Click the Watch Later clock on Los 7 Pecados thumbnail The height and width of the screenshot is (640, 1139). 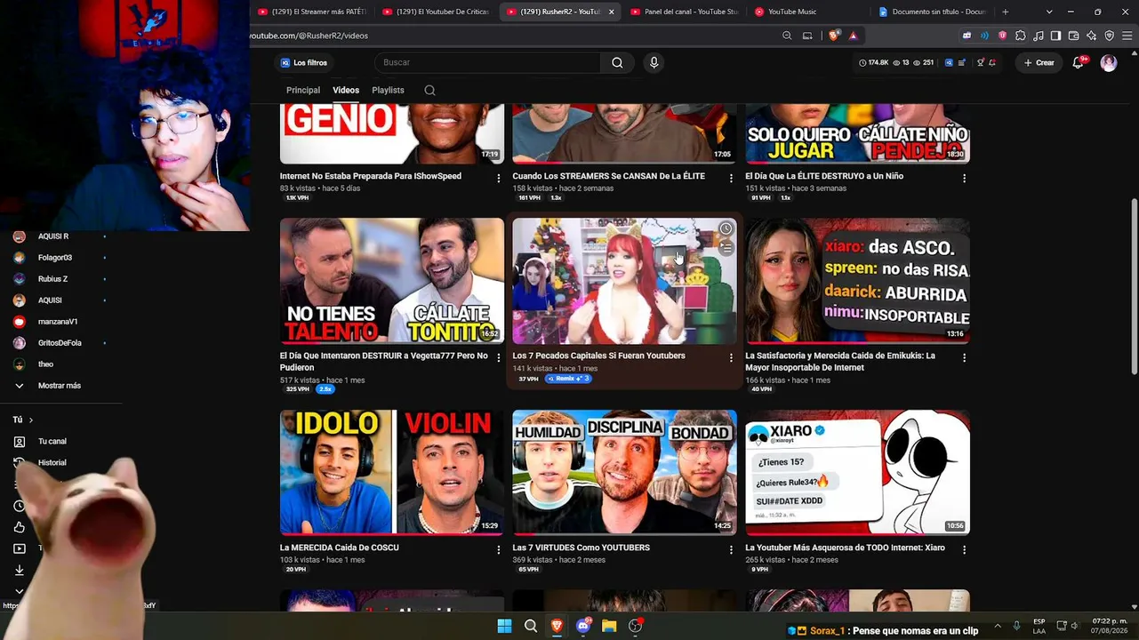726,229
